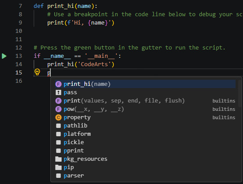Choose the pass keyword suggestion
Screen dimensions: 243x184
coord(145,92)
